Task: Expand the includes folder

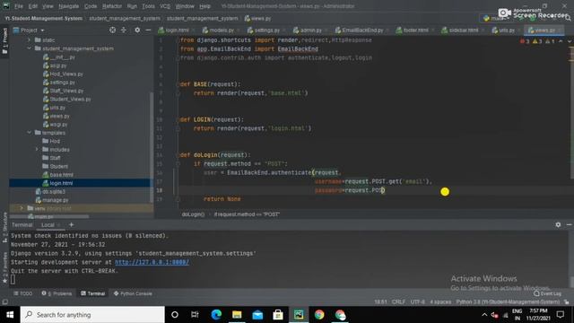Action: pos(37,150)
